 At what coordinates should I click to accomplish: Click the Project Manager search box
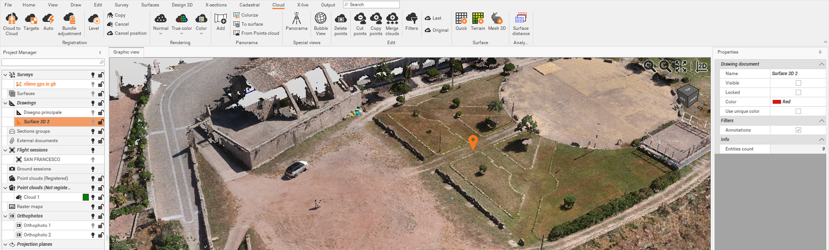point(53,62)
